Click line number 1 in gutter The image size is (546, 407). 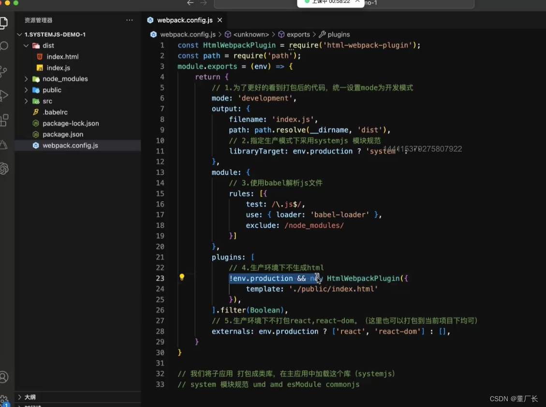pos(162,45)
